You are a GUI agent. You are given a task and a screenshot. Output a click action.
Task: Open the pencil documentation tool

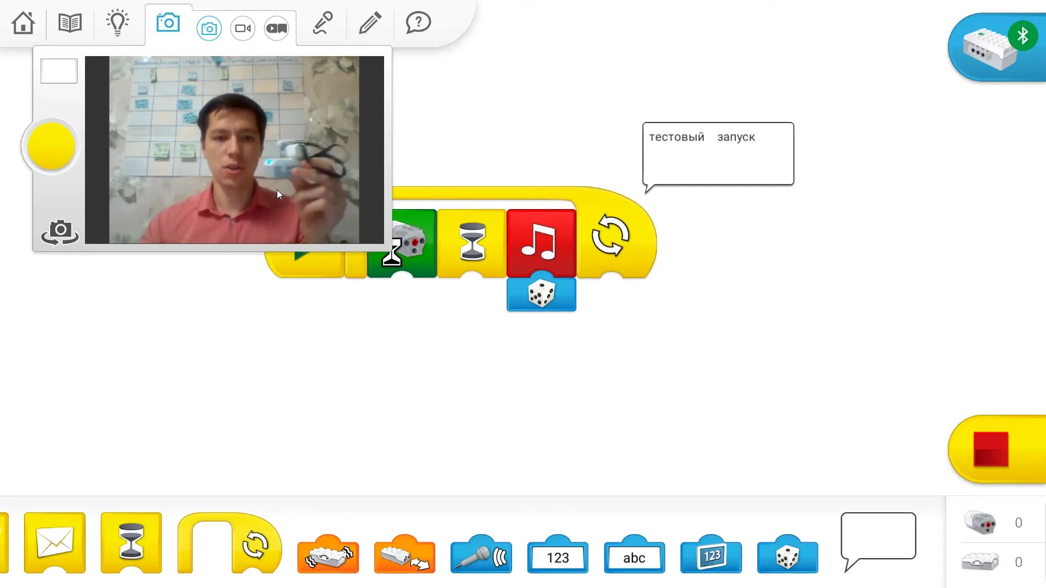tap(370, 23)
